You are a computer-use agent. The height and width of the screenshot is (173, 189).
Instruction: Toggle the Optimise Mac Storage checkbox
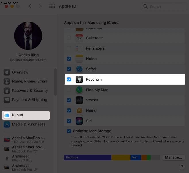pyautogui.click(x=69, y=131)
